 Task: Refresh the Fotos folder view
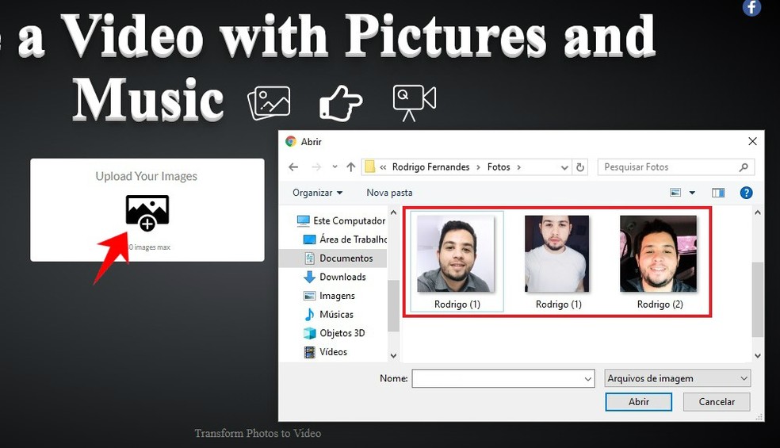(580, 167)
